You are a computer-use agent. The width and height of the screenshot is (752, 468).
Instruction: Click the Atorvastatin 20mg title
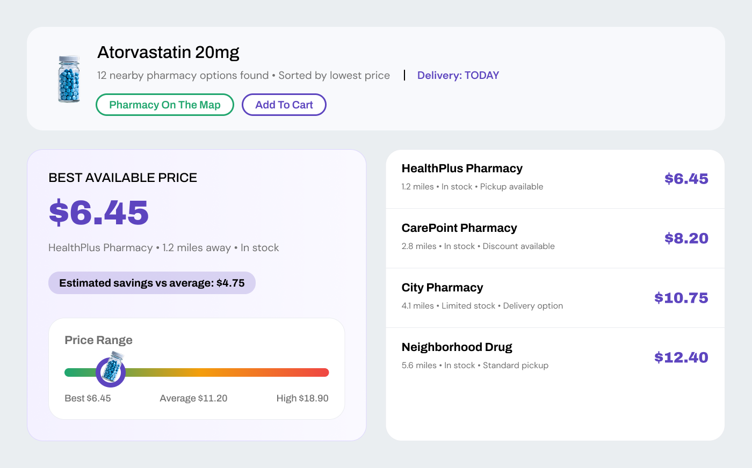click(x=168, y=52)
